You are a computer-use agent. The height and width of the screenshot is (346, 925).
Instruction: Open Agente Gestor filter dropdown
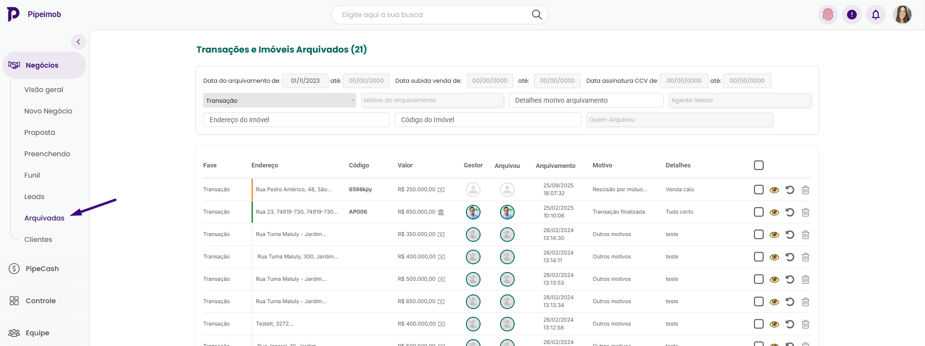click(x=739, y=100)
